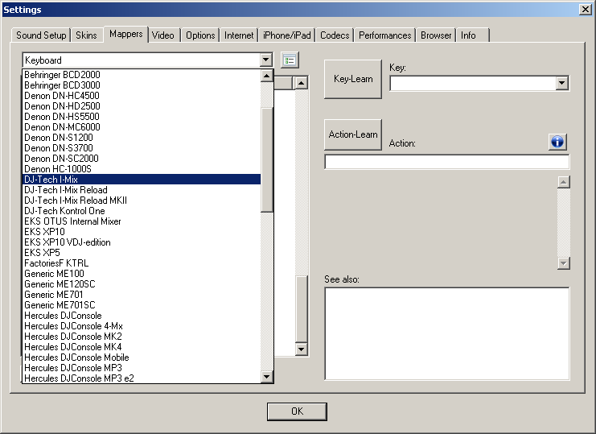Screen dimensions: 596x434
Task: Open the blue action info icon
Action: click(x=557, y=143)
